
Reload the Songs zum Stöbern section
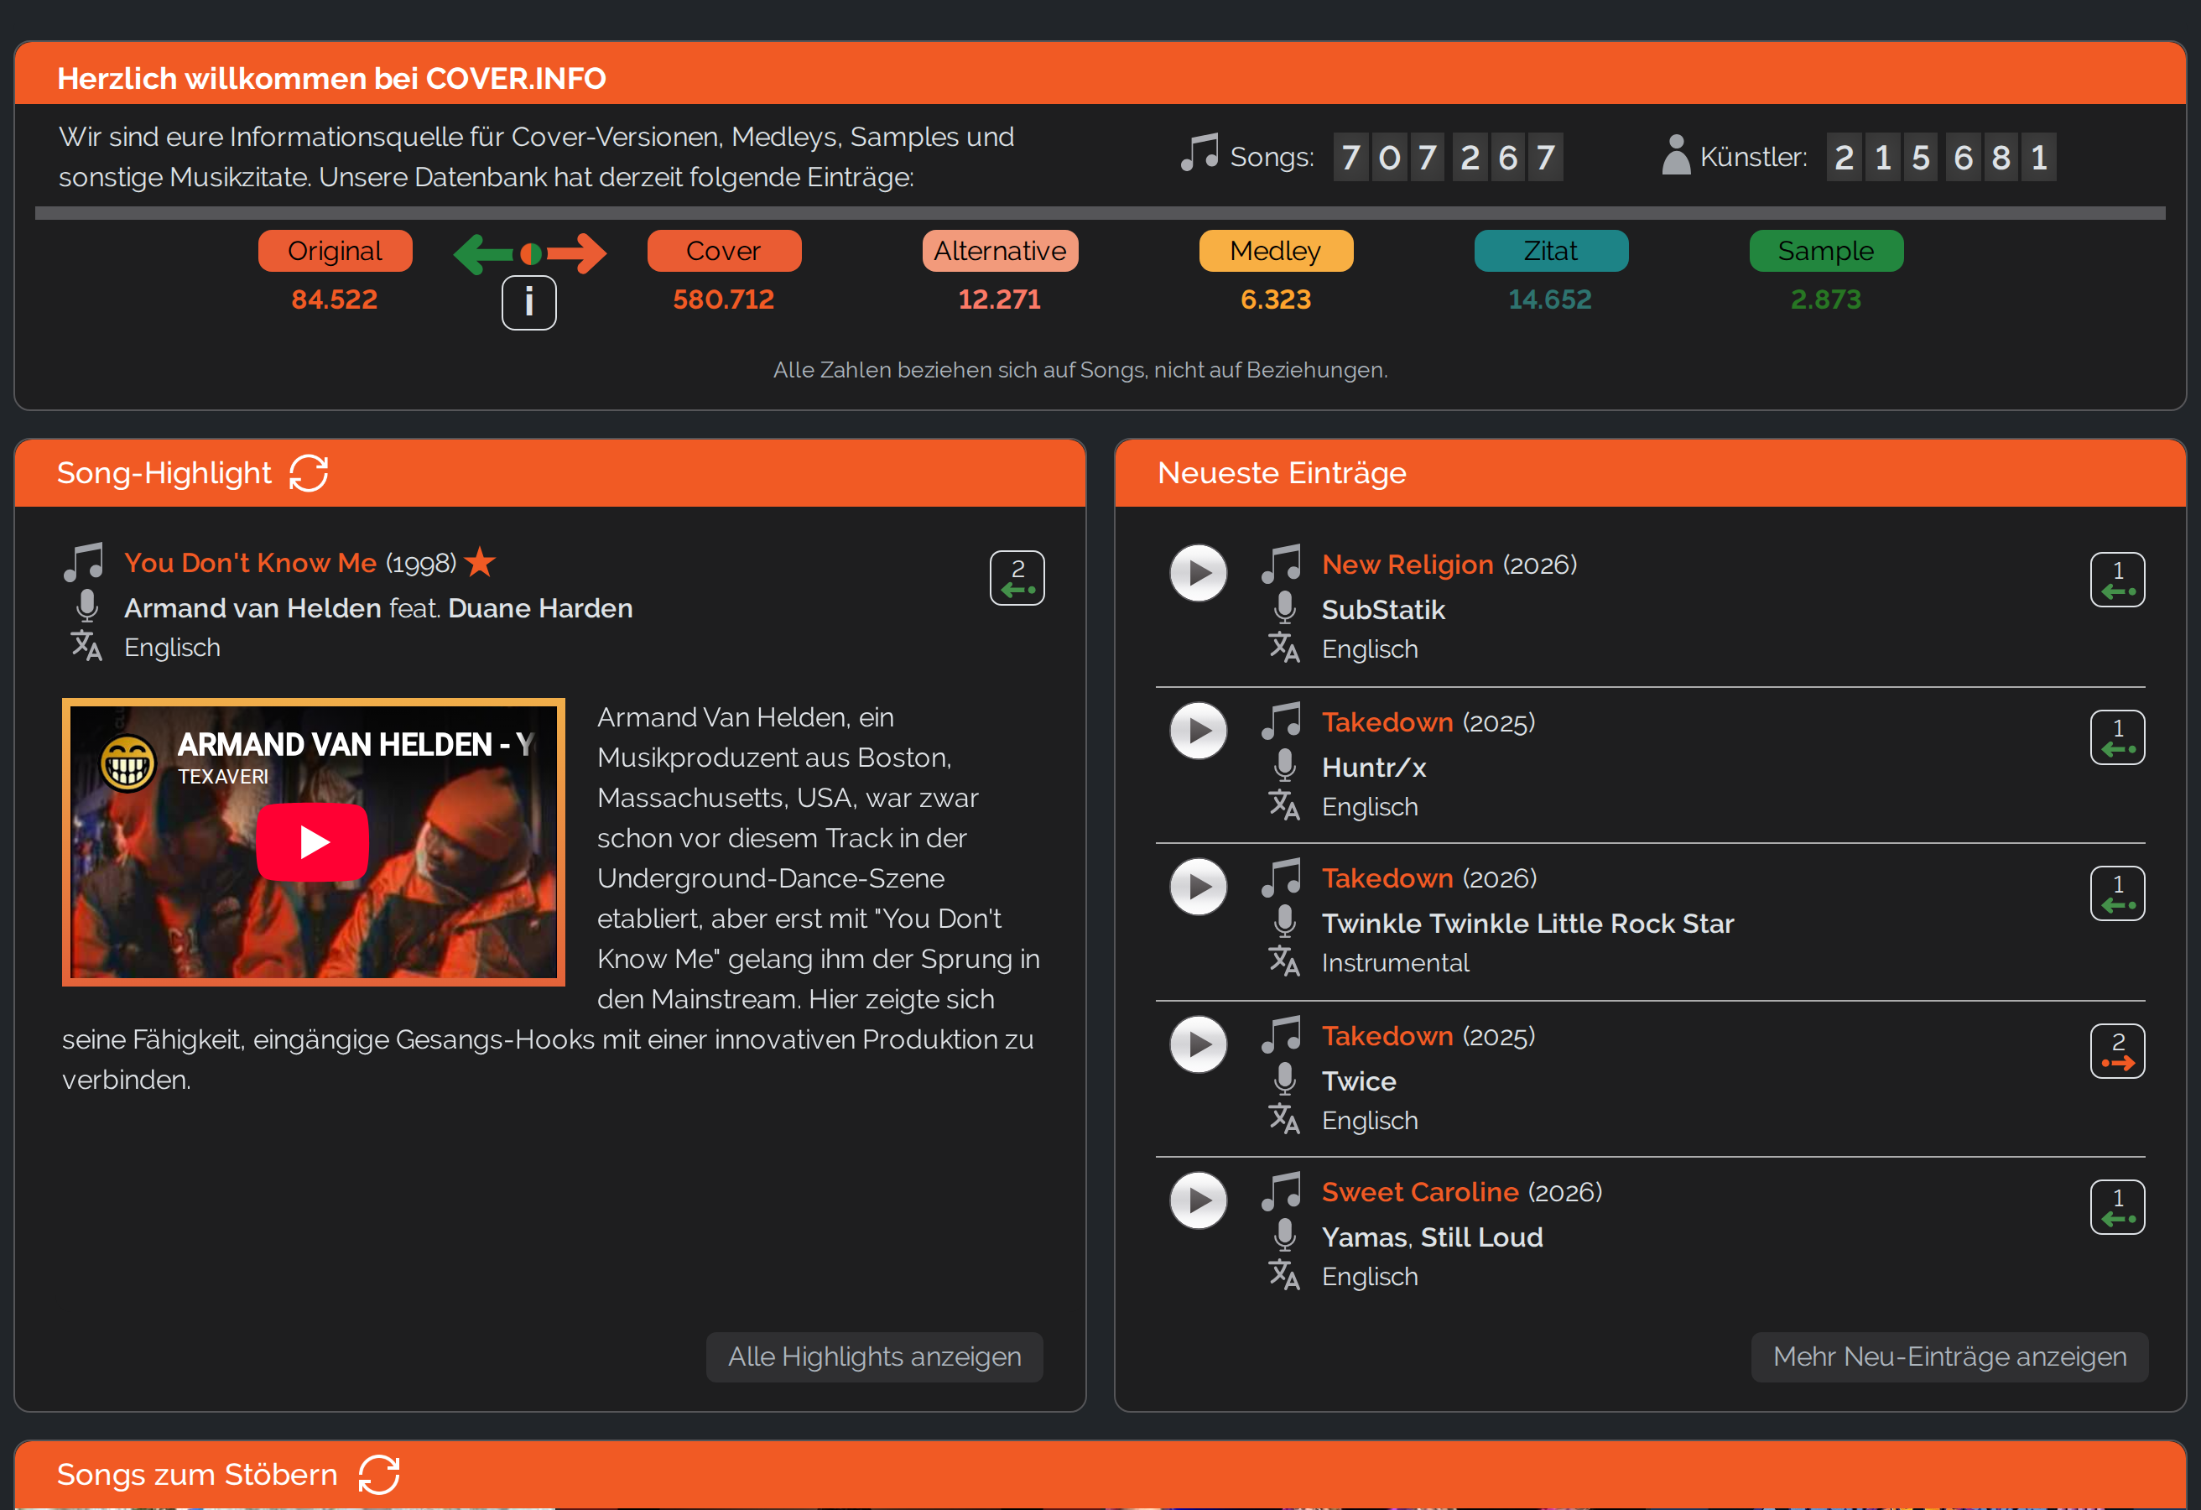coord(379,1474)
